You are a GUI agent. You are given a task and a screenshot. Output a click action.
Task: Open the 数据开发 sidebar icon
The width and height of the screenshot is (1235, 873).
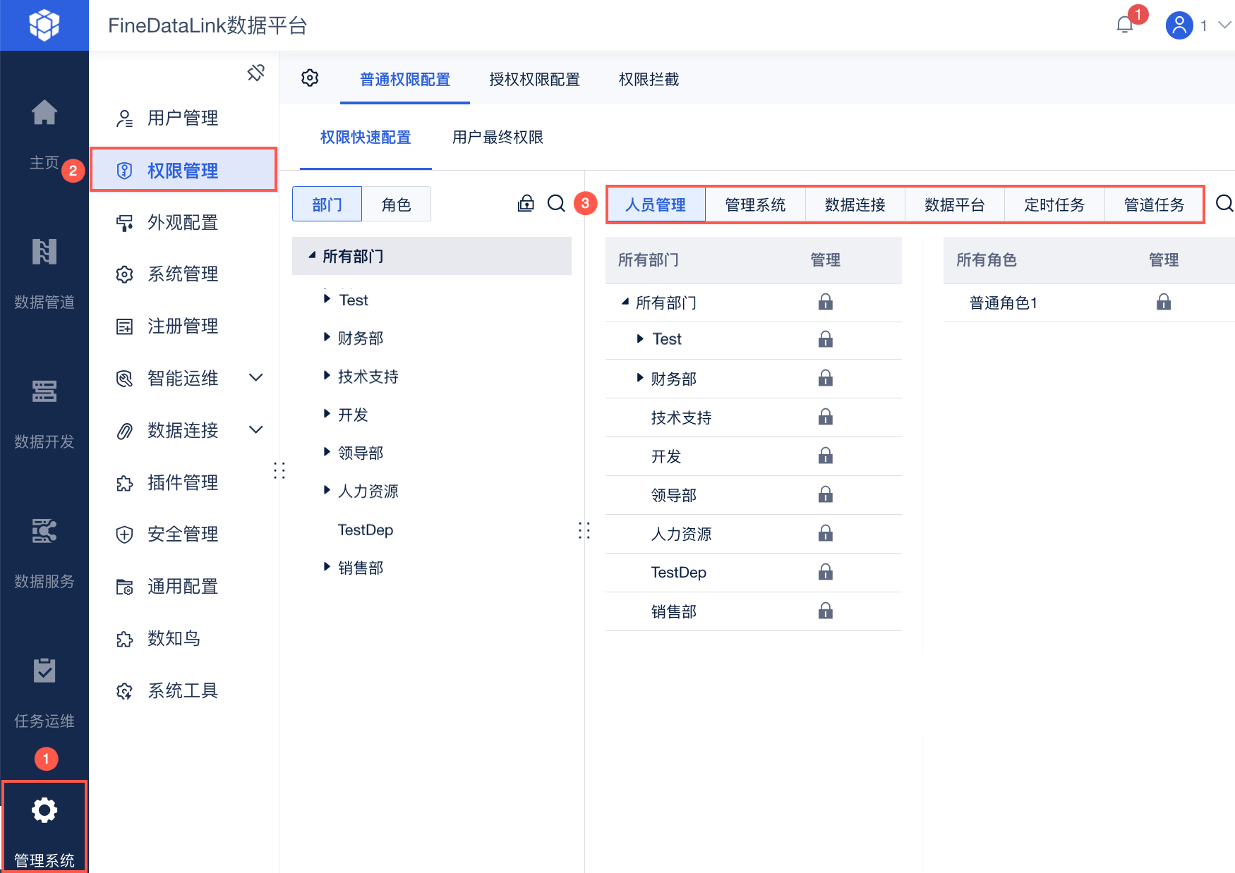[x=44, y=391]
